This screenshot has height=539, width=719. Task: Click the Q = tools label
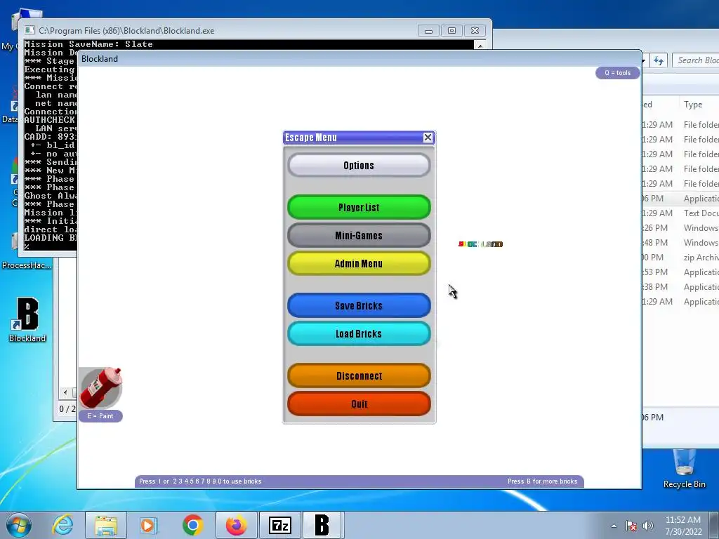(617, 73)
